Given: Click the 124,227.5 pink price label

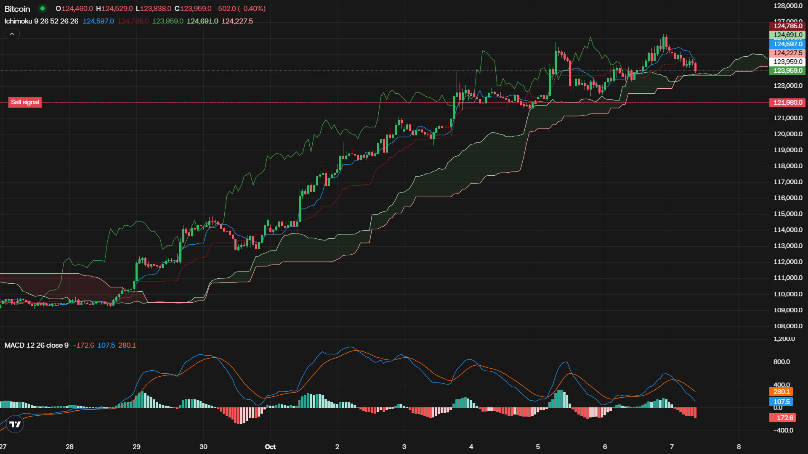Looking at the screenshot, I should point(787,53).
